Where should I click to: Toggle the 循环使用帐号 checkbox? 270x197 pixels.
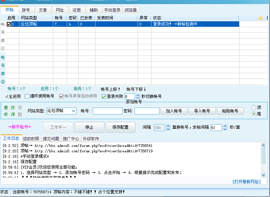tap(27, 96)
